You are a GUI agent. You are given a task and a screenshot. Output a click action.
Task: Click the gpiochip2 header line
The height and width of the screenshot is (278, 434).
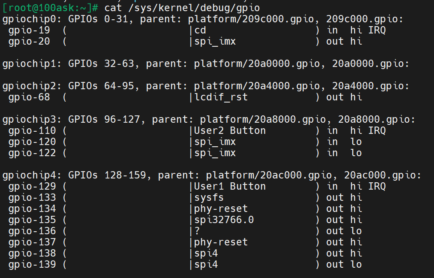tap(206, 86)
